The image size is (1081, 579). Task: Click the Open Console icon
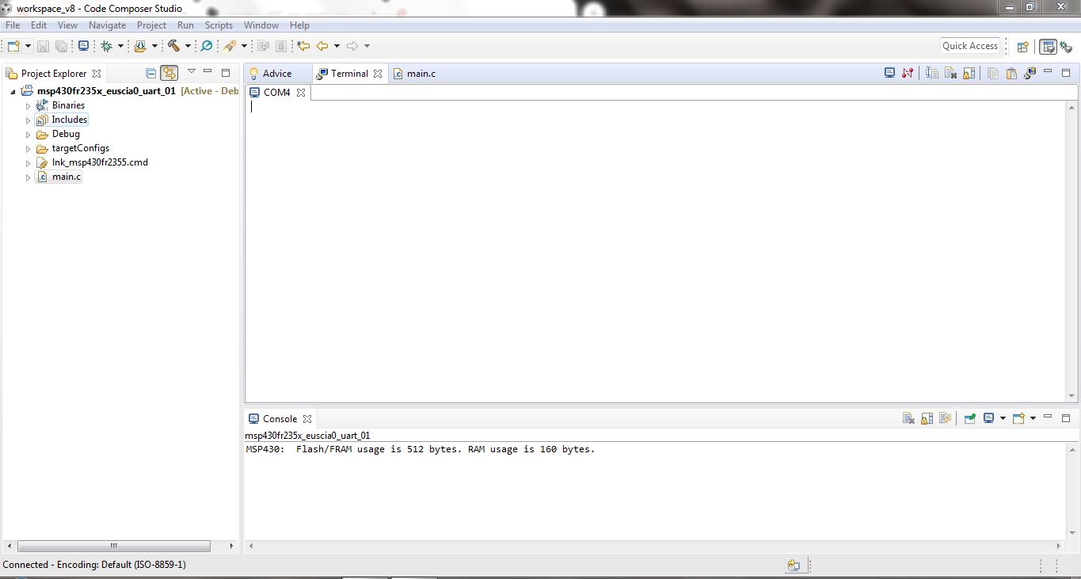tap(1018, 418)
